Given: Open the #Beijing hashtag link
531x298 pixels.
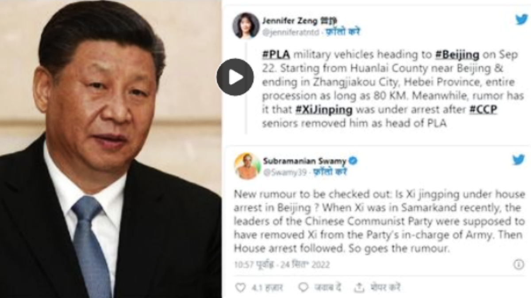Looking at the screenshot, I should point(458,55).
